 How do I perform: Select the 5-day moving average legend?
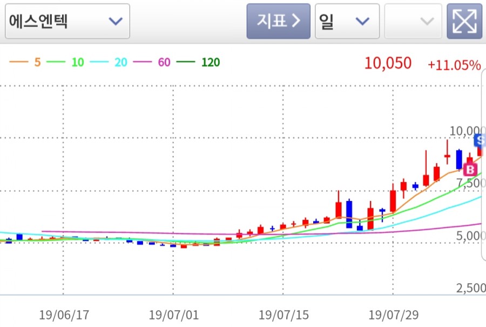pyautogui.click(x=25, y=62)
